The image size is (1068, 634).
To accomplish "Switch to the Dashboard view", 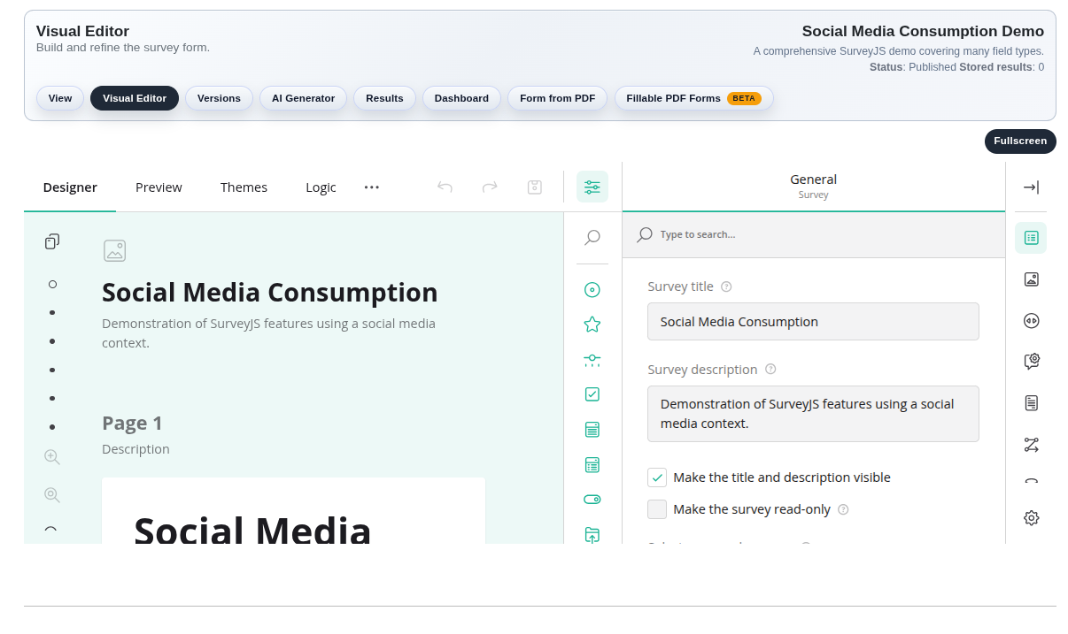I will coord(461,98).
